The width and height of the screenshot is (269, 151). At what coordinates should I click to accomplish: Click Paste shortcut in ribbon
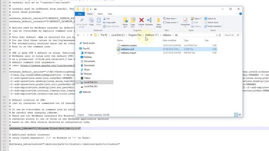pyautogui.click(x=111, y=26)
